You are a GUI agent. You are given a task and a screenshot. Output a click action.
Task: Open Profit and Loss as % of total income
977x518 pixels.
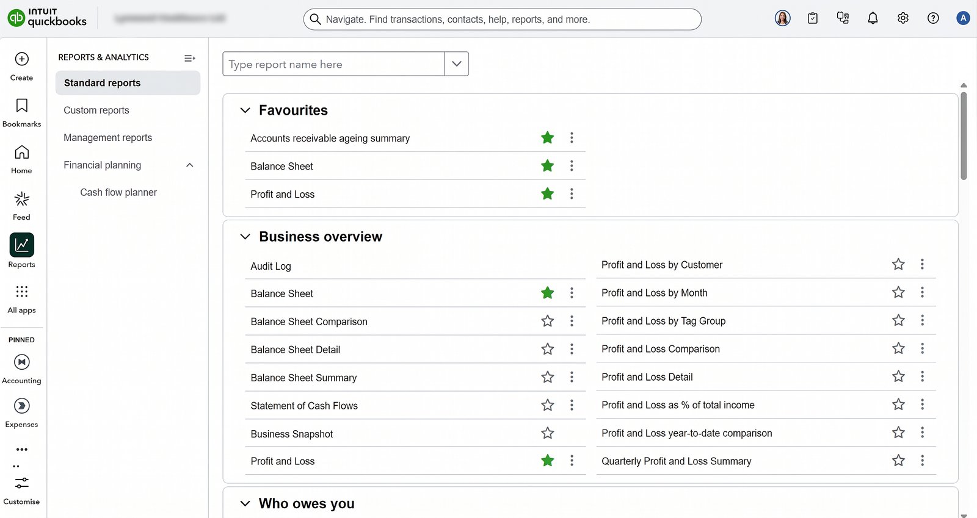click(x=678, y=405)
